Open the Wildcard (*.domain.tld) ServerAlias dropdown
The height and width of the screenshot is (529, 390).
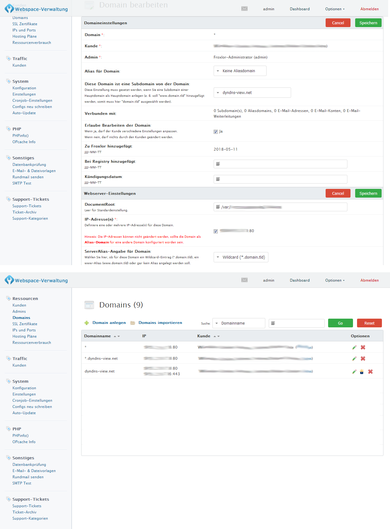(x=241, y=257)
